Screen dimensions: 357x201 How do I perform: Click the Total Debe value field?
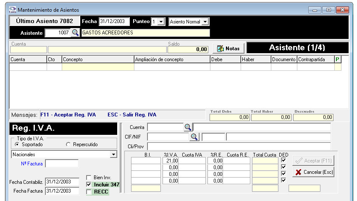(229, 117)
